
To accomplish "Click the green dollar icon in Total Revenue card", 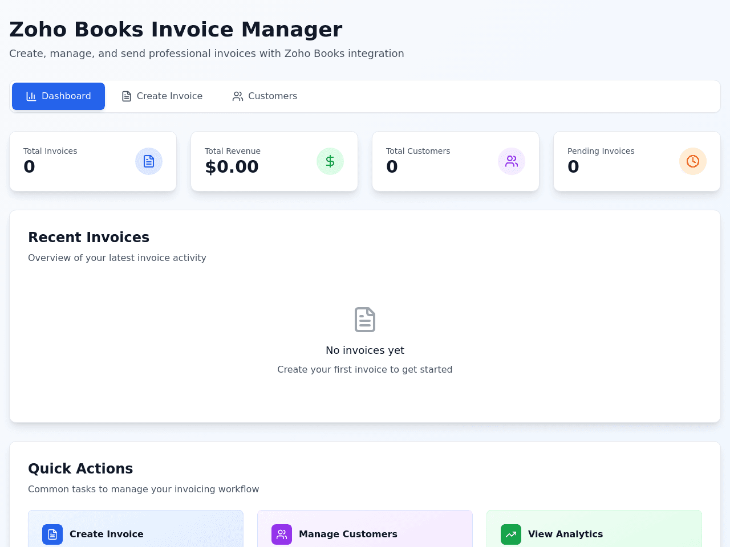I will pos(330,161).
